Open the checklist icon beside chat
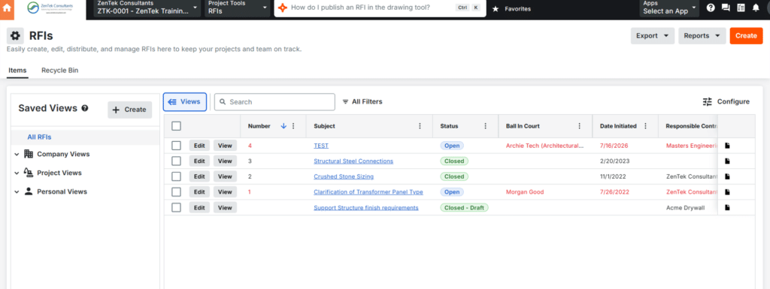The height and width of the screenshot is (289, 770). (x=741, y=8)
